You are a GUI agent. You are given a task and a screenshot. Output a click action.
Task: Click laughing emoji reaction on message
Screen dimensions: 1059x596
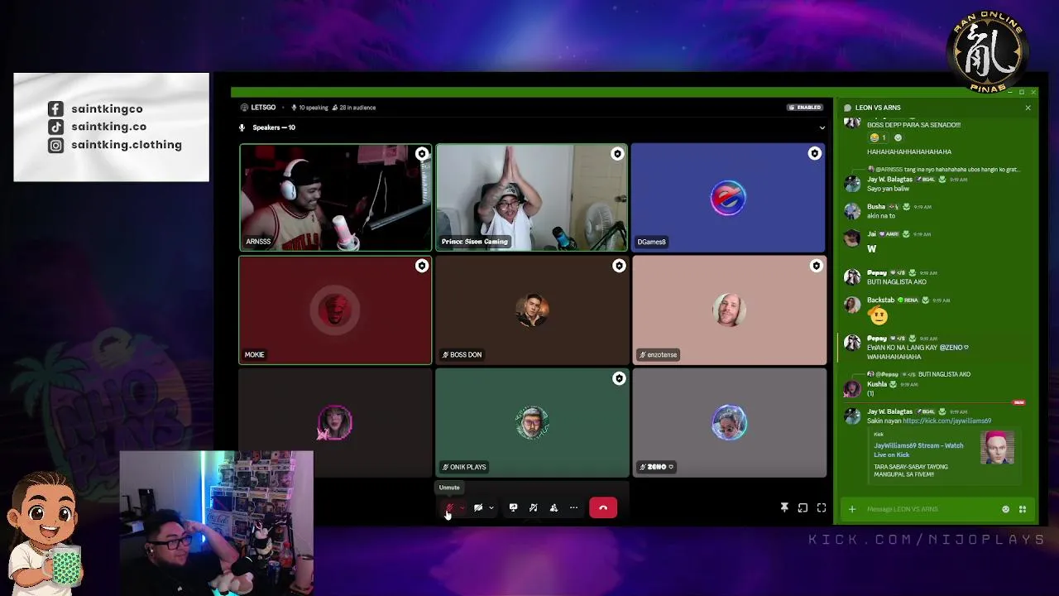coord(878,137)
